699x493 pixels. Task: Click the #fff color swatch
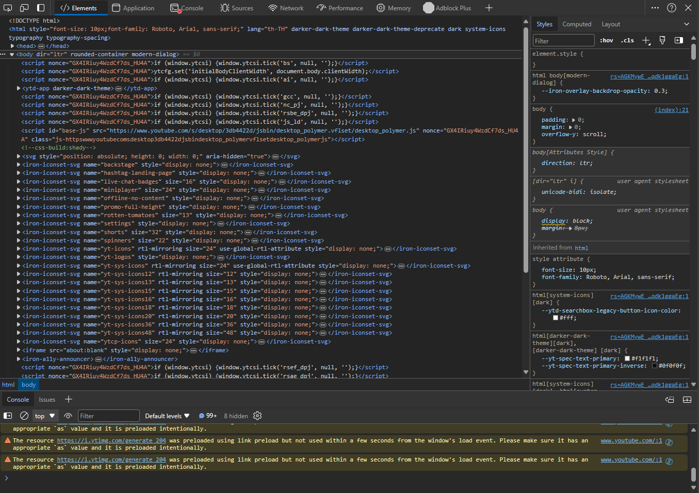556,318
